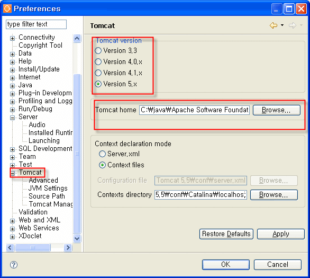Expand the XDoclet tree node
The width and height of the screenshot is (310, 278).
12,237
